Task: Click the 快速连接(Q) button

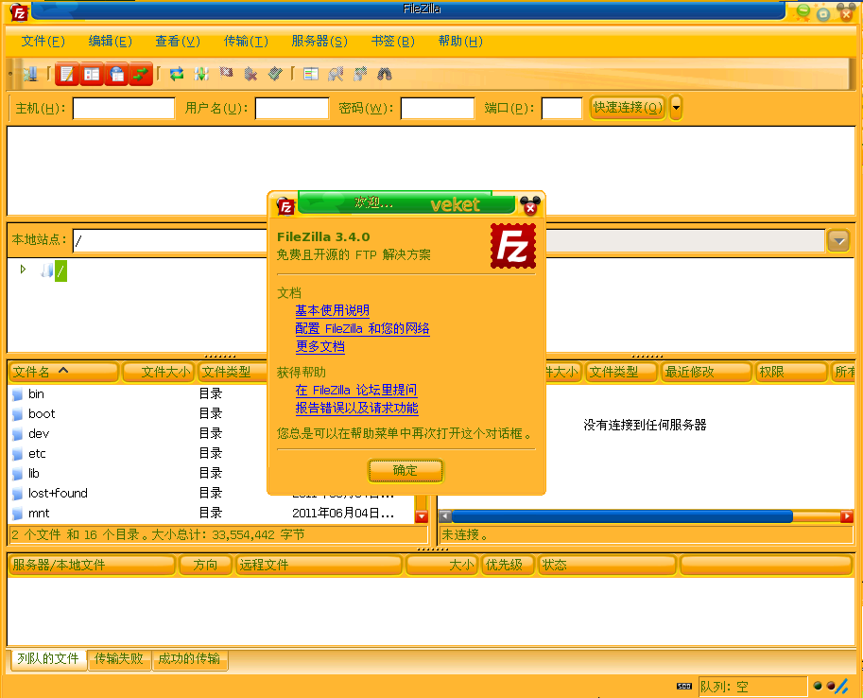Action: (x=628, y=108)
